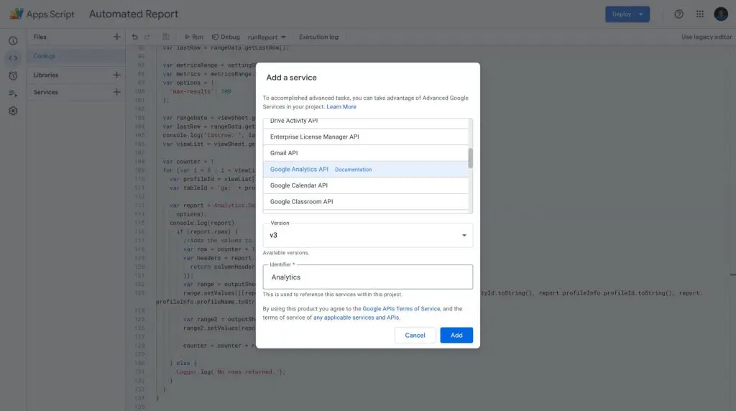Viewport: 736px width, 411px height.
Task: Click the services list scrollbar thumb
Action: (470, 158)
